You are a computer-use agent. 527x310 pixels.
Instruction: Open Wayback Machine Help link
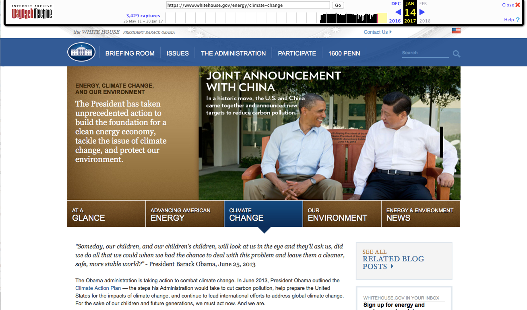pos(512,20)
